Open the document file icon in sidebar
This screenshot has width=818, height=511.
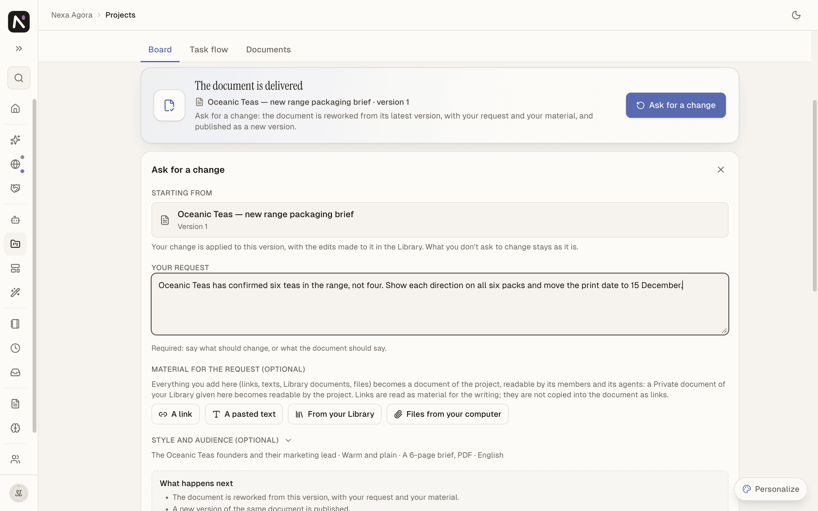click(15, 404)
